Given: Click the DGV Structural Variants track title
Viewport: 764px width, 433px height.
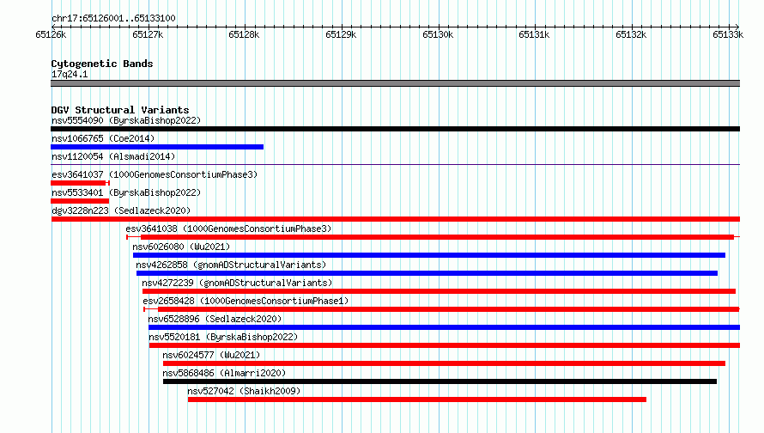Looking at the screenshot, I should pyautogui.click(x=120, y=110).
